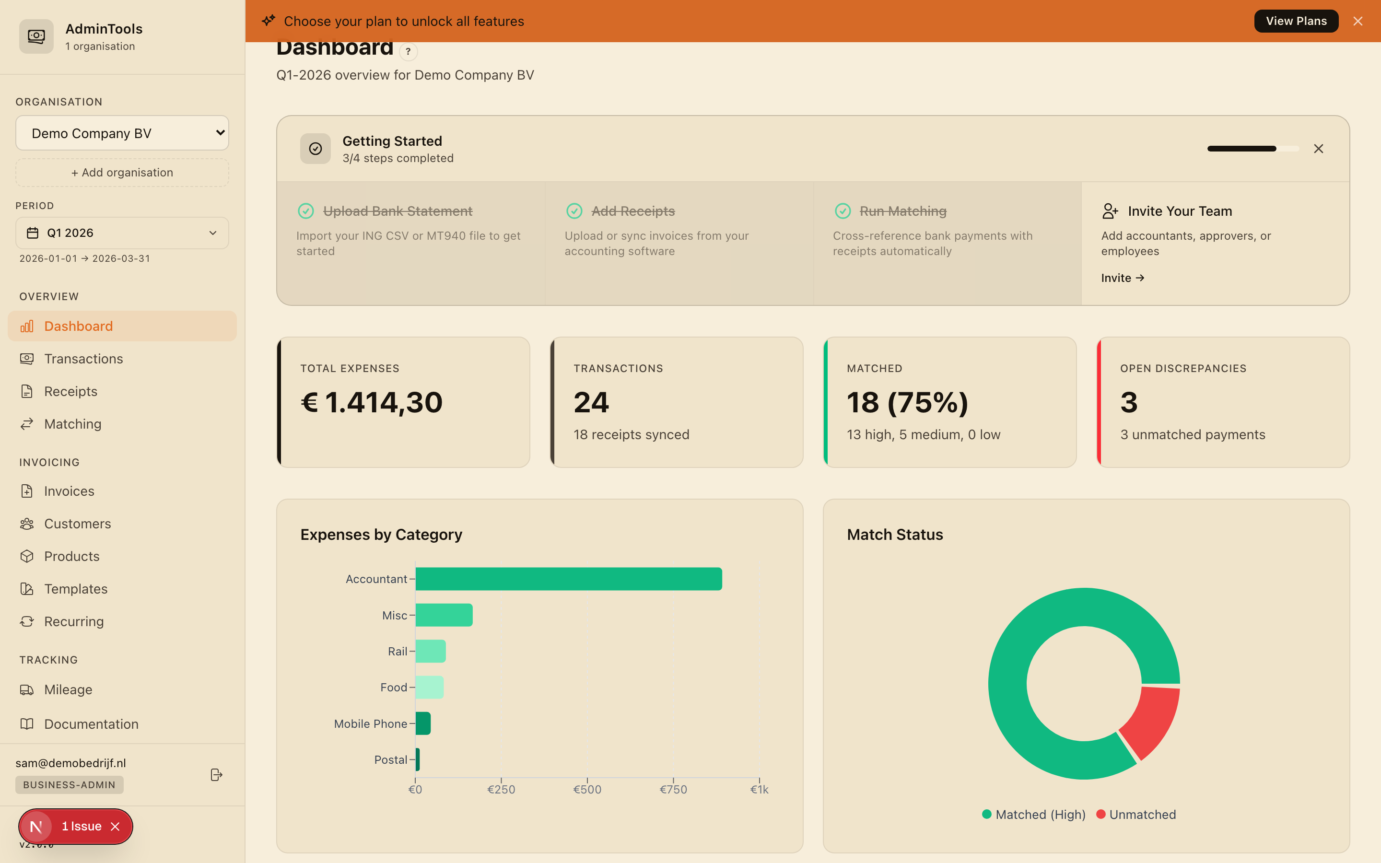
Task: Click the Getting Started progress bar
Action: tap(1253, 149)
